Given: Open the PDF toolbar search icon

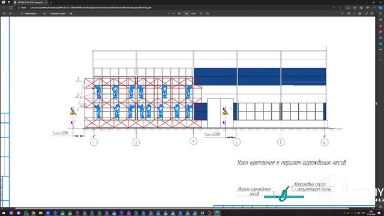Looking at the screenshot, I should tap(342, 13).
